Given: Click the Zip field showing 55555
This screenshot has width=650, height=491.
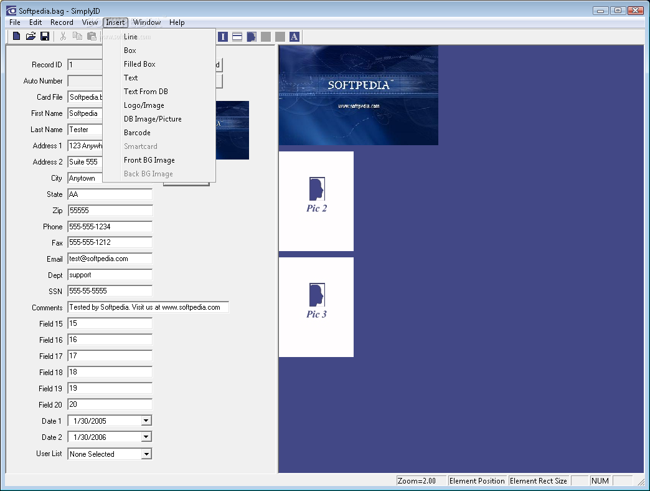Looking at the screenshot, I should pyautogui.click(x=110, y=210).
